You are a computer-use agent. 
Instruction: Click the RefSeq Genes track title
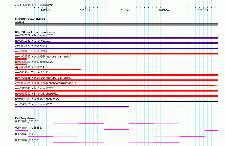[26, 118]
